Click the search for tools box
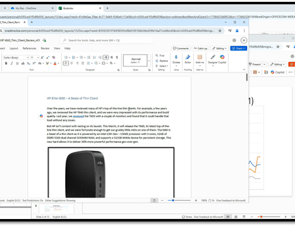Image resolution: width=295 pixels, height=227 pixels. pyautogui.click(x=106, y=40)
